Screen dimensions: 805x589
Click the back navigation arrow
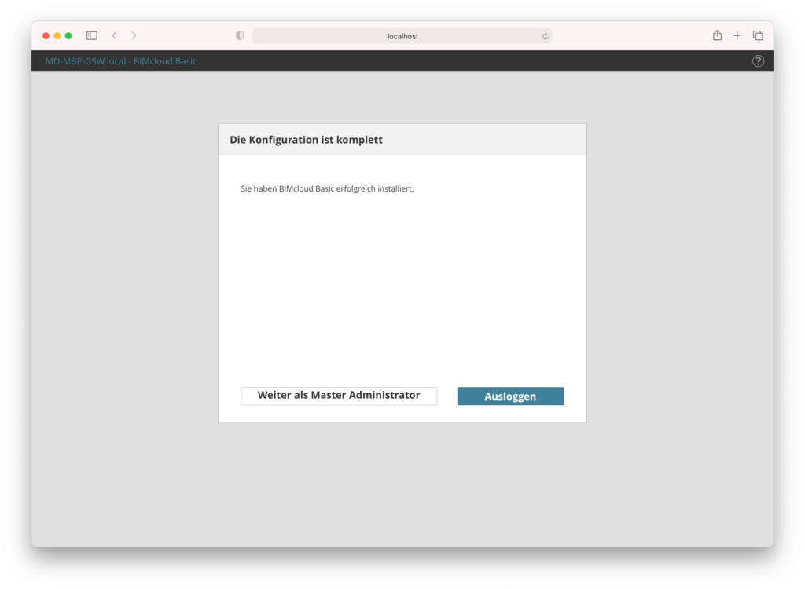(x=114, y=35)
